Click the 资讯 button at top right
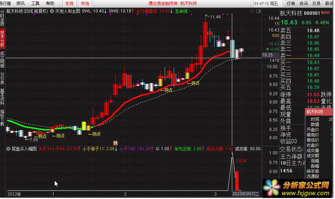This screenshot has height=199, width=335. point(304,3)
